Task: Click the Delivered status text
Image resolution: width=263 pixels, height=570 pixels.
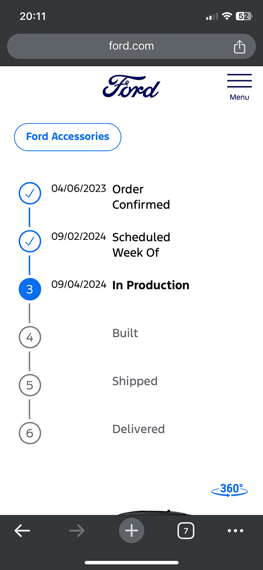Action: [139, 429]
